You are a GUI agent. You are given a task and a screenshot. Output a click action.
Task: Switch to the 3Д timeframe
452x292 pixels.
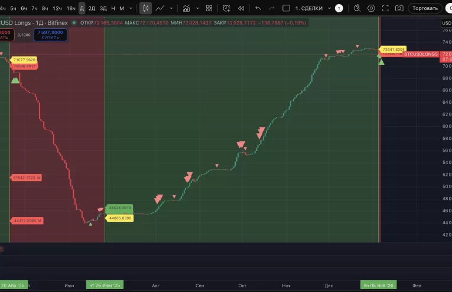[x=103, y=8]
